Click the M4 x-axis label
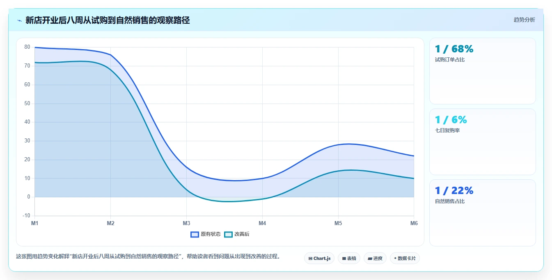This screenshot has width=552, height=280. (262, 223)
